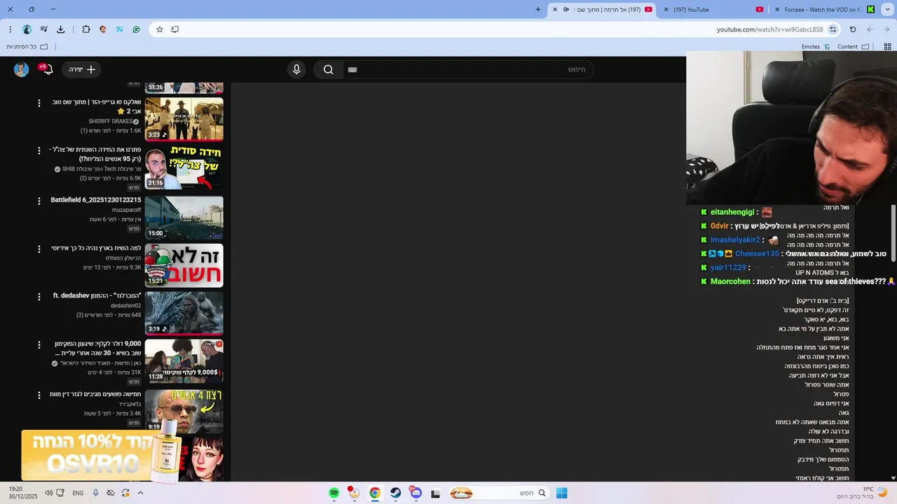Open the apps grid bookmark icon
The width and height of the screenshot is (897, 504).
tap(888, 47)
